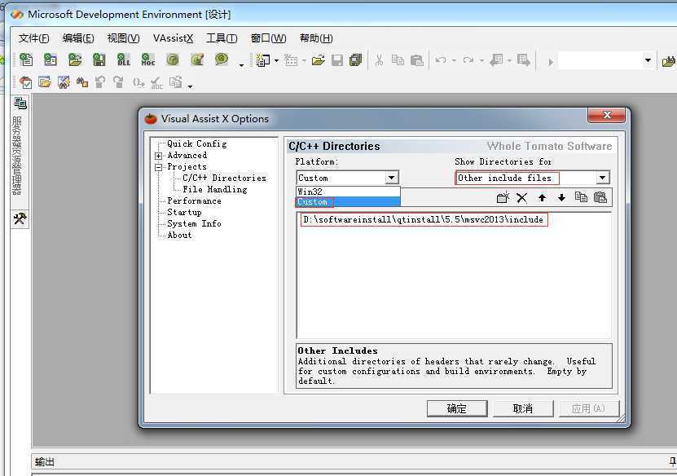The image size is (677, 476).
Task: Open the 工具(T) menu
Action: pyautogui.click(x=222, y=38)
